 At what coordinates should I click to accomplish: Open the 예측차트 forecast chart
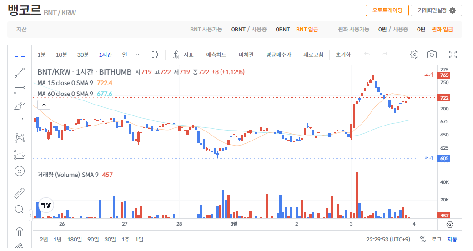point(216,55)
